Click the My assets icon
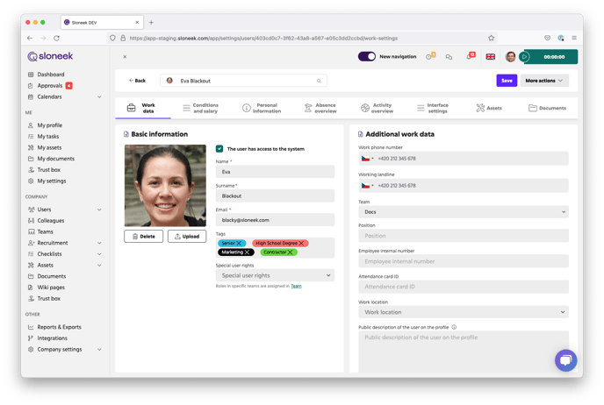 31,147
